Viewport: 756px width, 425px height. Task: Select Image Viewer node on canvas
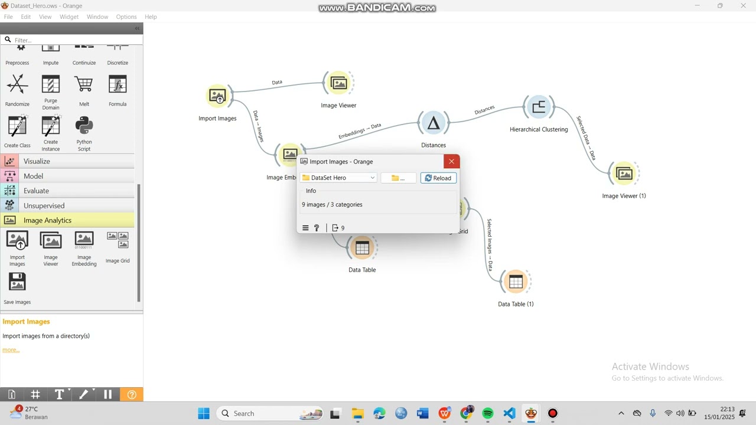click(338, 83)
